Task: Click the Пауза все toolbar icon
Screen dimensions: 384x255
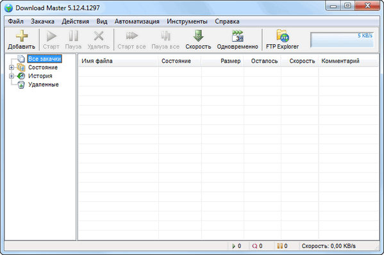Action: tap(165, 36)
